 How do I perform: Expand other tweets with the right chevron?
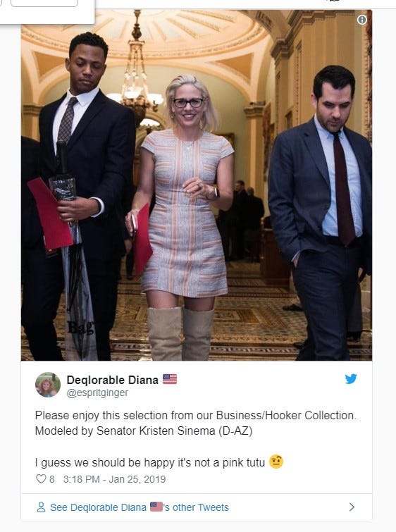tap(352, 507)
